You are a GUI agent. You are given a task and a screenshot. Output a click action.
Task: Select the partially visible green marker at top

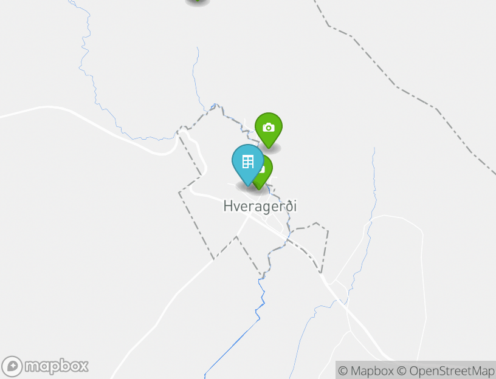pyautogui.click(x=198, y=2)
